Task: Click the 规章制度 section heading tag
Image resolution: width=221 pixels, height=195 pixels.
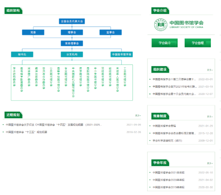Action: 160,116
